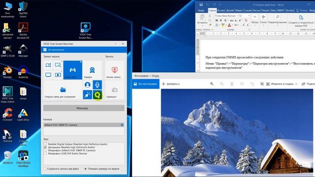Open Audacity desktop shortcut
Screen dimensions: 315x177
[23, 72]
